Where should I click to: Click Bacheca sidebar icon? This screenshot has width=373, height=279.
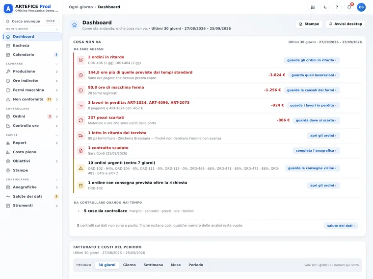[8, 46]
